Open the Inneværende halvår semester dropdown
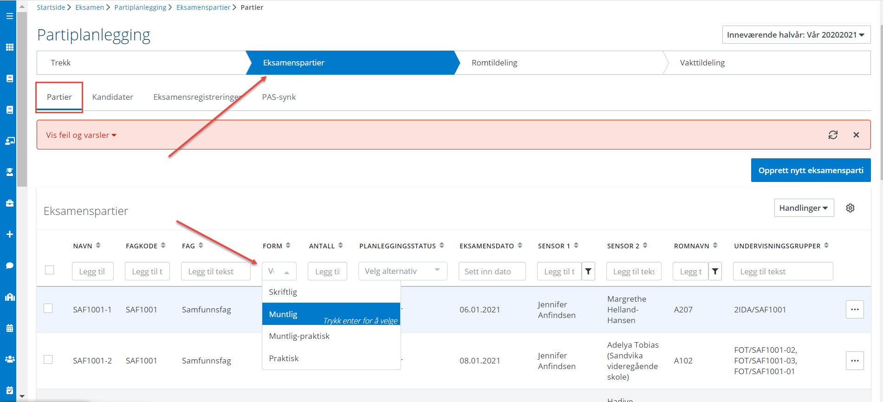 pos(796,35)
